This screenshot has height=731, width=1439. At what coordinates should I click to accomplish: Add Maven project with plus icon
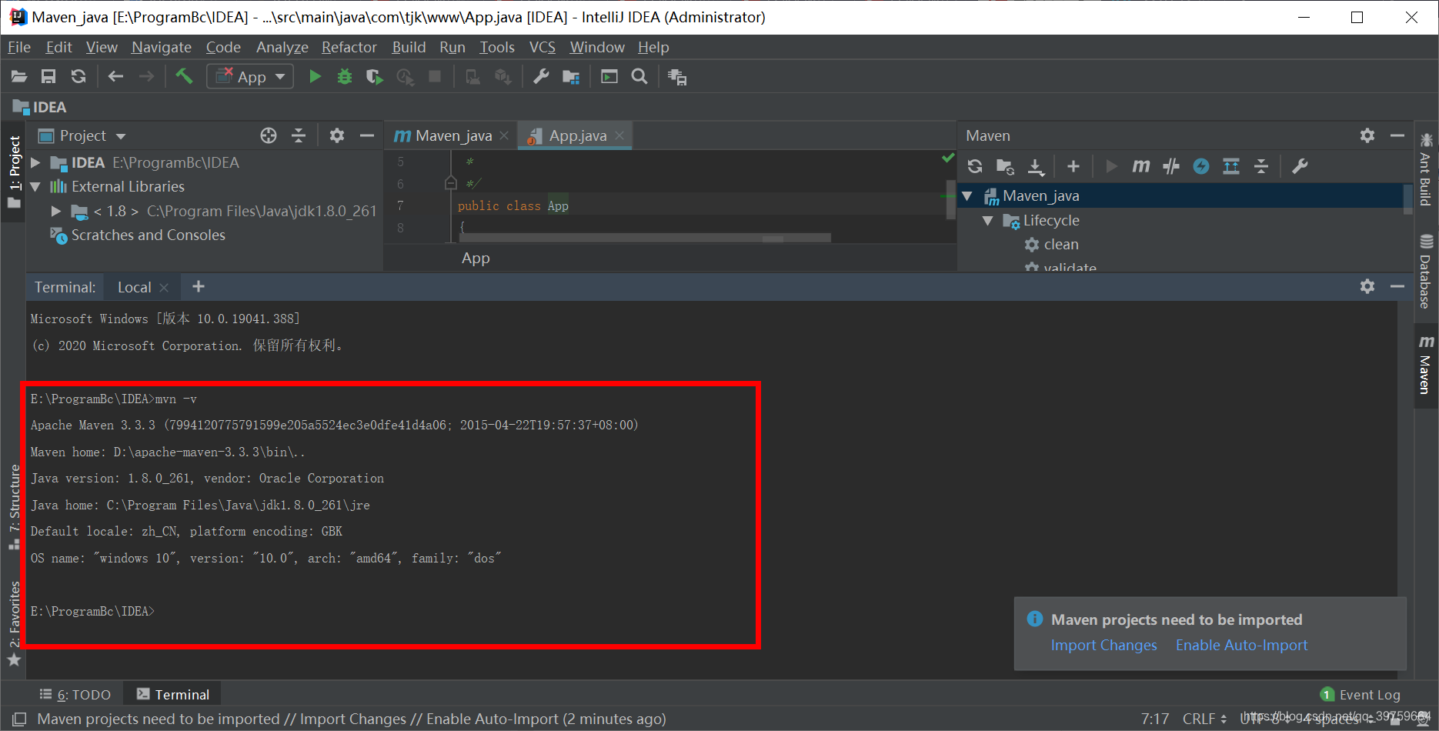pyautogui.click(x=1073, y=166)
